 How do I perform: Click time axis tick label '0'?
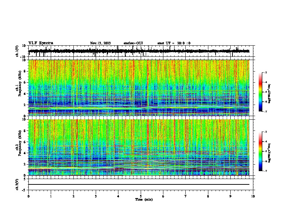point(28,196)
